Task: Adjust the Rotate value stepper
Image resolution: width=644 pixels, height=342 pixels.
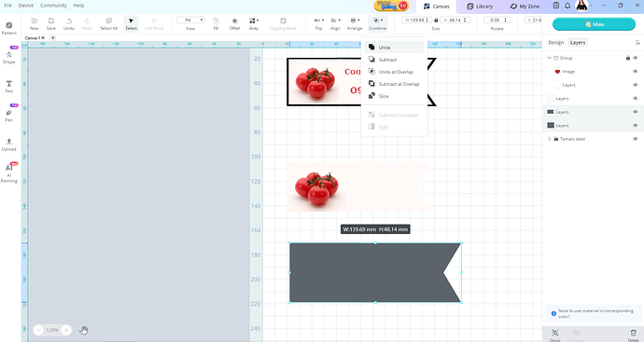Action: pos(506,20)
